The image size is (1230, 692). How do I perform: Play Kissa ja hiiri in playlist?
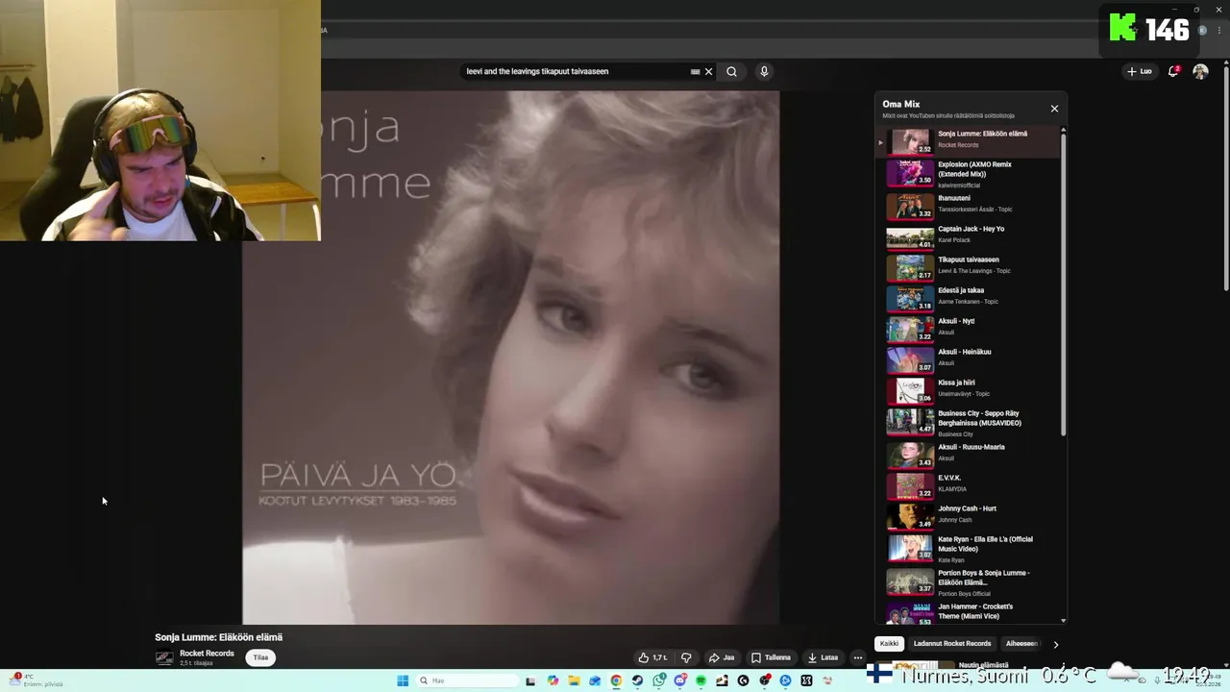(x=968, y=389)
